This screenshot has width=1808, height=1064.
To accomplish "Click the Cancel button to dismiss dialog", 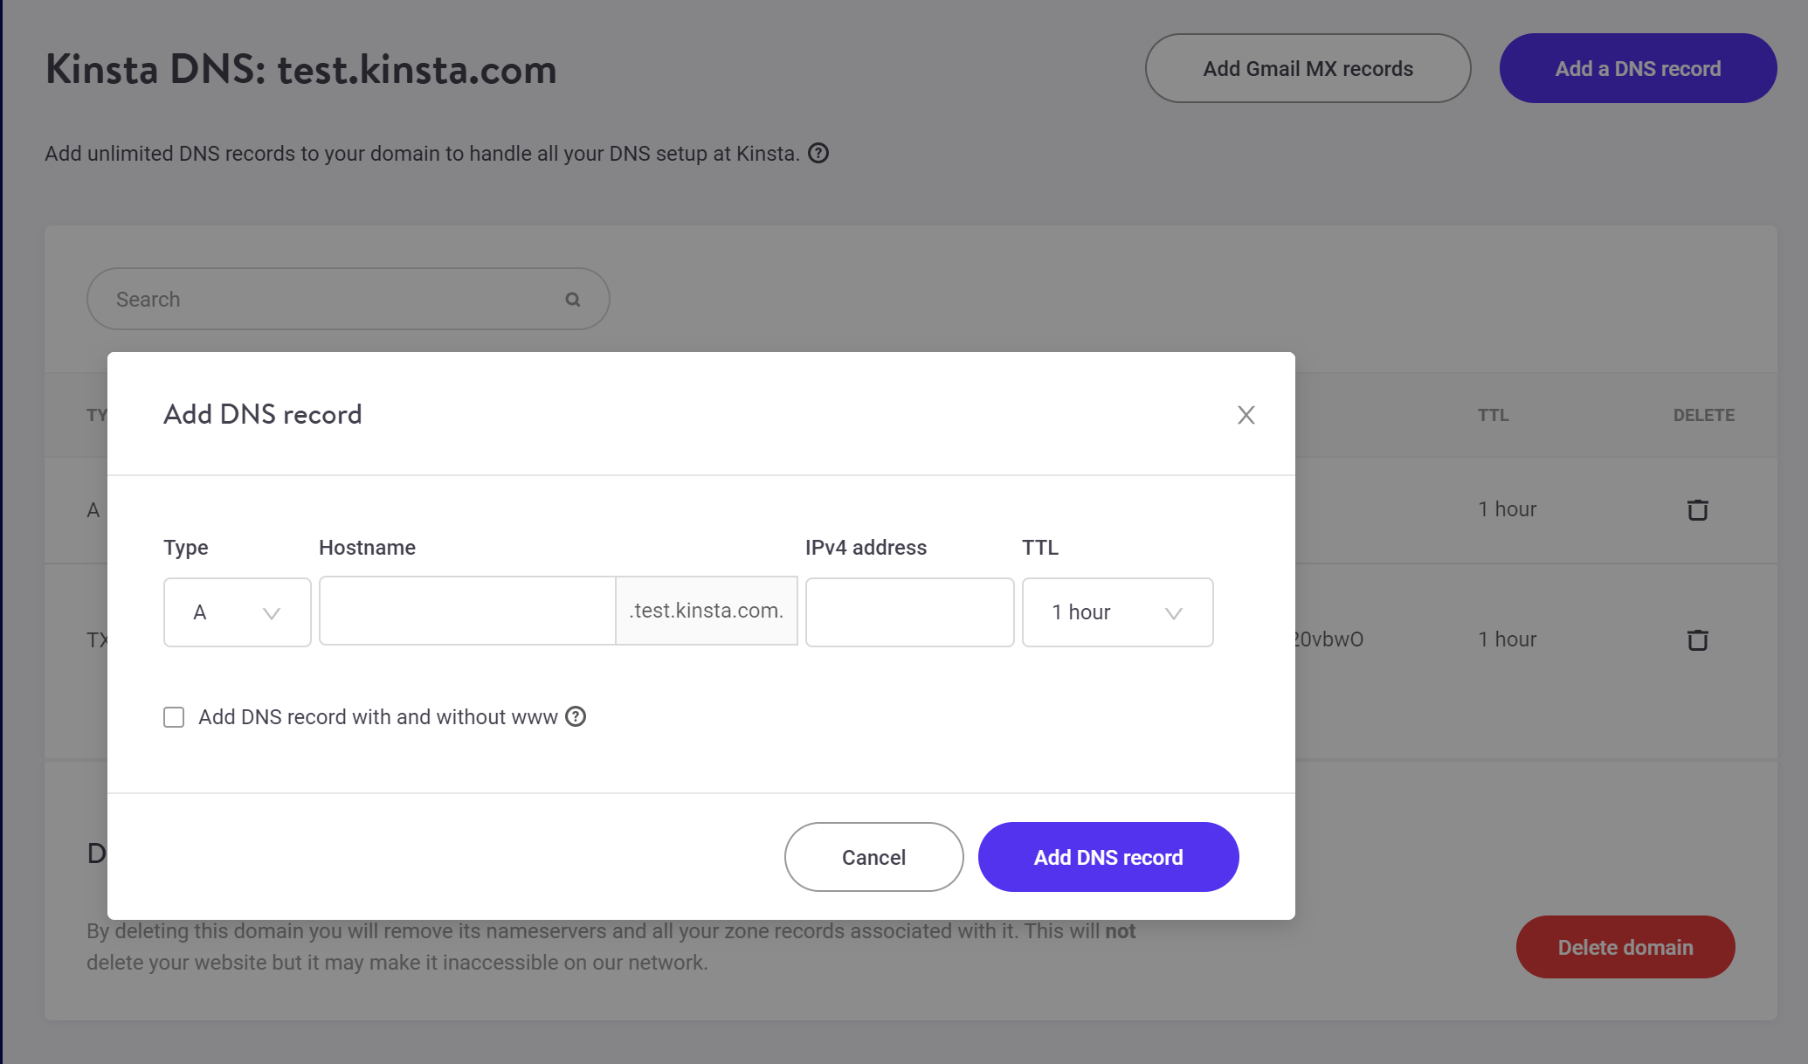I will pos(873,856).
